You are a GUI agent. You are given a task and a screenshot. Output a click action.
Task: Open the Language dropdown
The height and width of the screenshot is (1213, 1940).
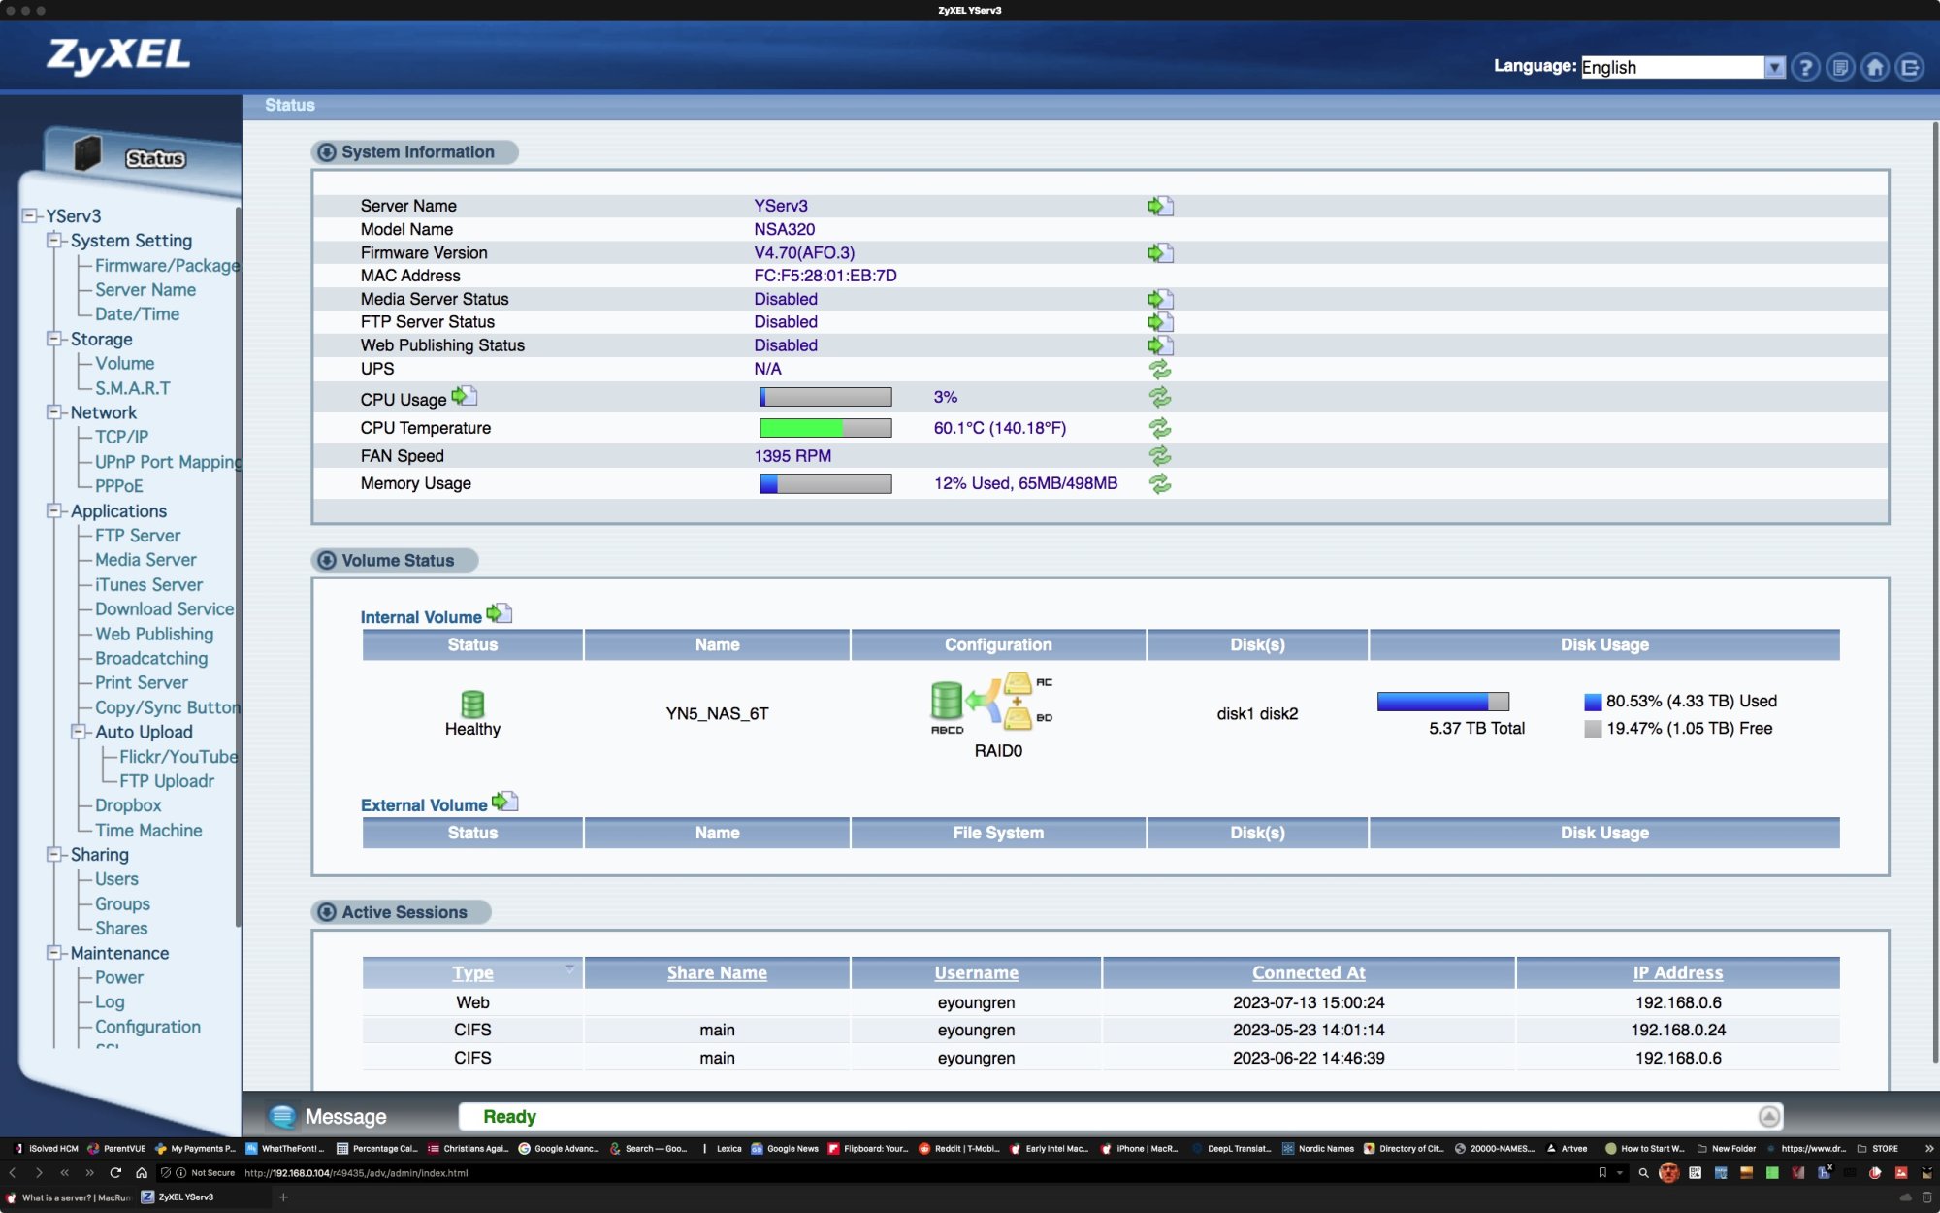(x=1774, y=67)
